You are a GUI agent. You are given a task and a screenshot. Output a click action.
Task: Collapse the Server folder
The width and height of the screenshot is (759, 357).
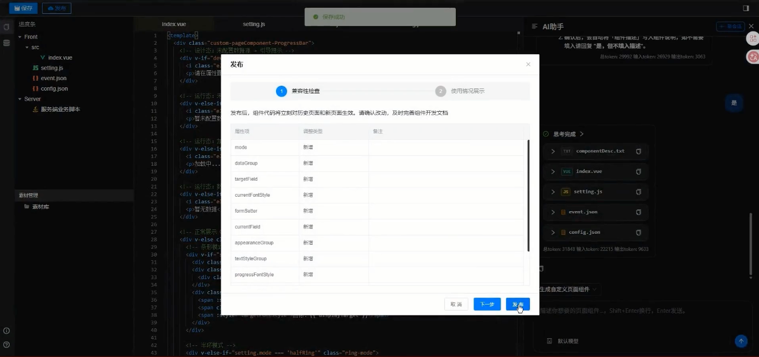(x=20, y=99)
